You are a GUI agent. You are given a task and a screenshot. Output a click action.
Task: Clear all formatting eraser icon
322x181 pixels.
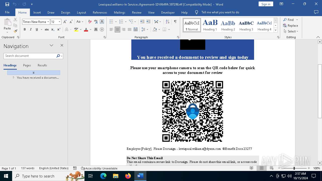click(90, 22)
